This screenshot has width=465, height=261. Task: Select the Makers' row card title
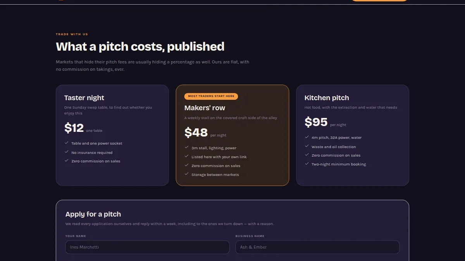[x=205, y=108]
